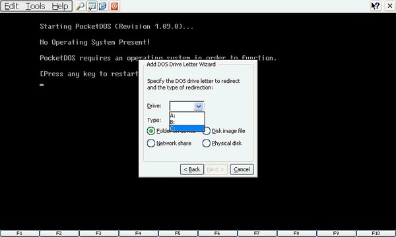Click the context help question-mark icon
The height and width of the screenshot is (237, 396).
[x=376, y=5]
